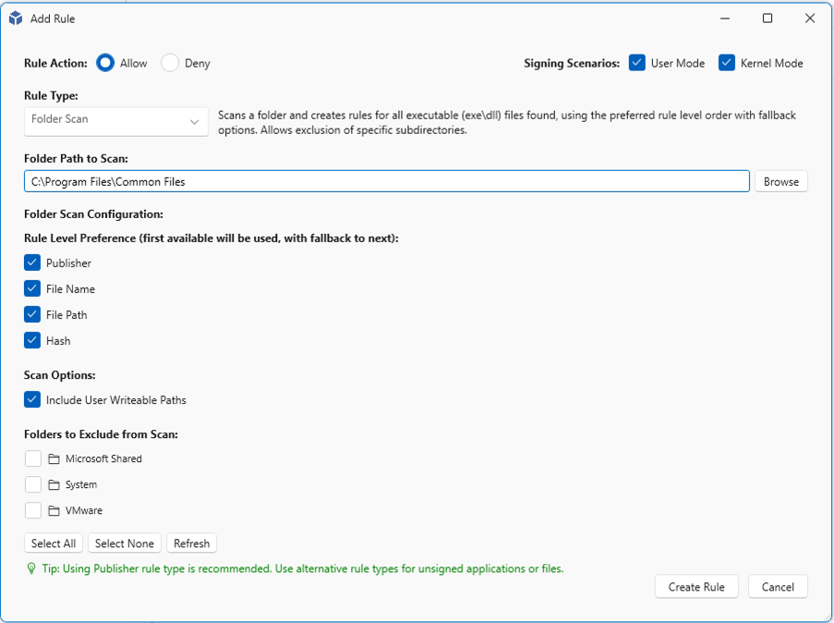Screen dimensions: 834x623
Task: Disable the Publisher rule level
Action: click(x=33, y=263)
